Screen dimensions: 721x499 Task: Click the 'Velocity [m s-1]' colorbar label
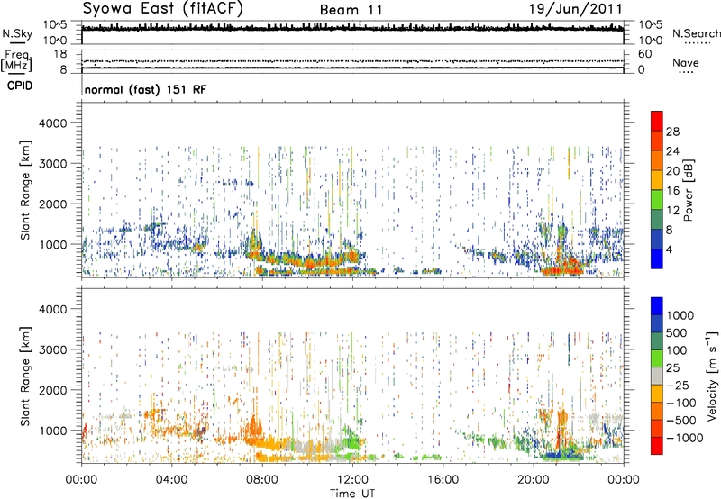point(712,376)
